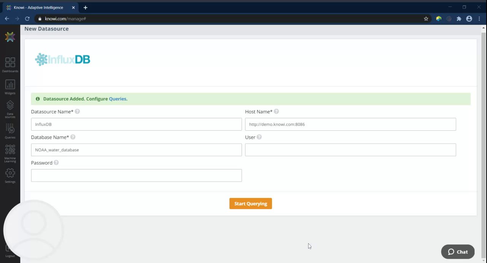
Task: Click help icon beside Database Name
Action: tap(73, 137)
